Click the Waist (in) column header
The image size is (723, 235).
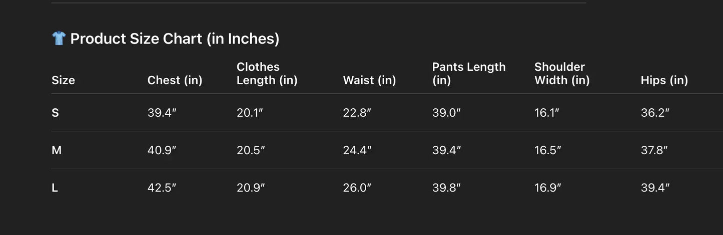coord(369,80)
